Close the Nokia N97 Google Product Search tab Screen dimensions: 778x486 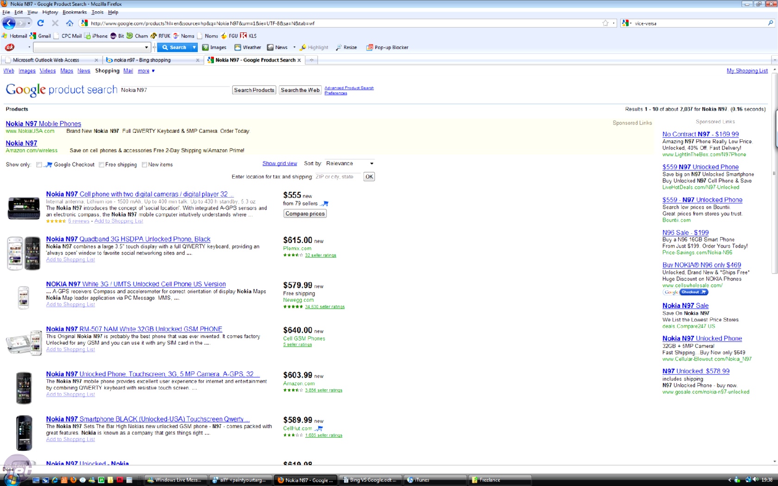(299, 60)
